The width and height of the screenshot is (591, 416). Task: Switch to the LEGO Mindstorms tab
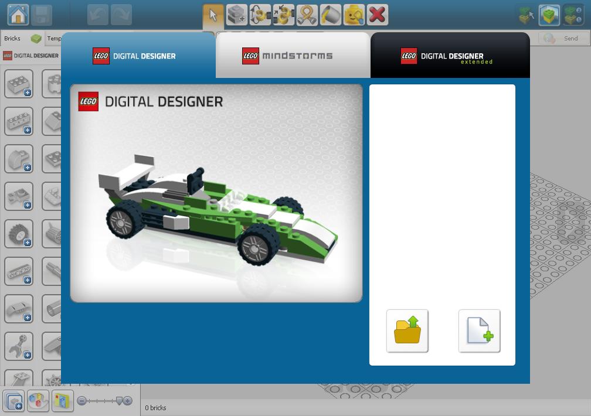[293, 56]
